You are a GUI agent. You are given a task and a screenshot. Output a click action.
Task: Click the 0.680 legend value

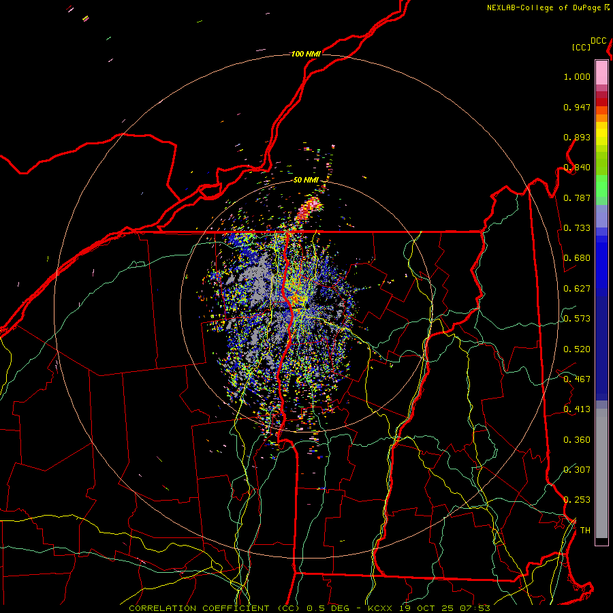(x=577, y=258)
